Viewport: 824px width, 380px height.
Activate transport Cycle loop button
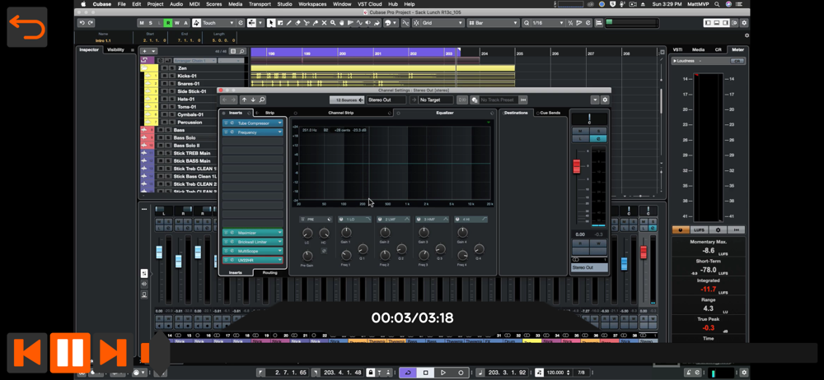(x=407, y=373)
